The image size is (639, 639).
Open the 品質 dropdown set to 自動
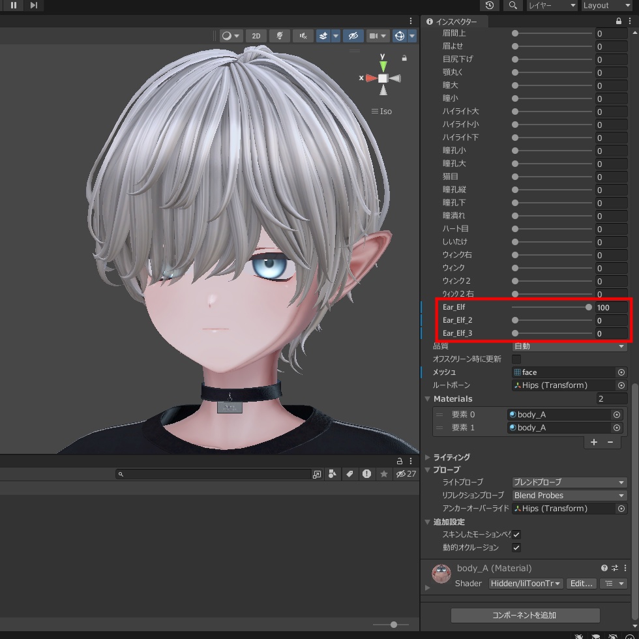(x=567, y=346)
